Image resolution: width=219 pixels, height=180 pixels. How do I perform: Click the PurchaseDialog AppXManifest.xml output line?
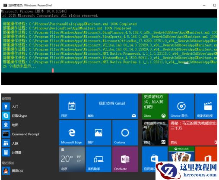[x=70, y=24]
